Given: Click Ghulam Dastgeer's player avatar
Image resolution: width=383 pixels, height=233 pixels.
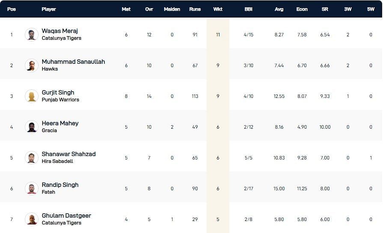Looking at the screenshot, I should click(32, 219).
